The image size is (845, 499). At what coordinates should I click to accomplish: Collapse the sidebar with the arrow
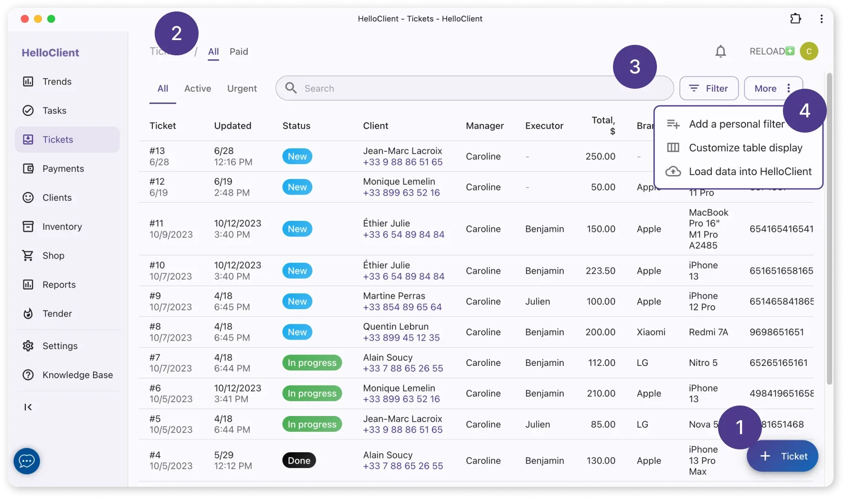28,407
